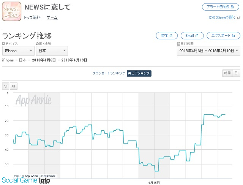Image resolution: width=243 pixels, height=185 pixels.
Task: Click the rank 50 axis label
Action: 7,164
